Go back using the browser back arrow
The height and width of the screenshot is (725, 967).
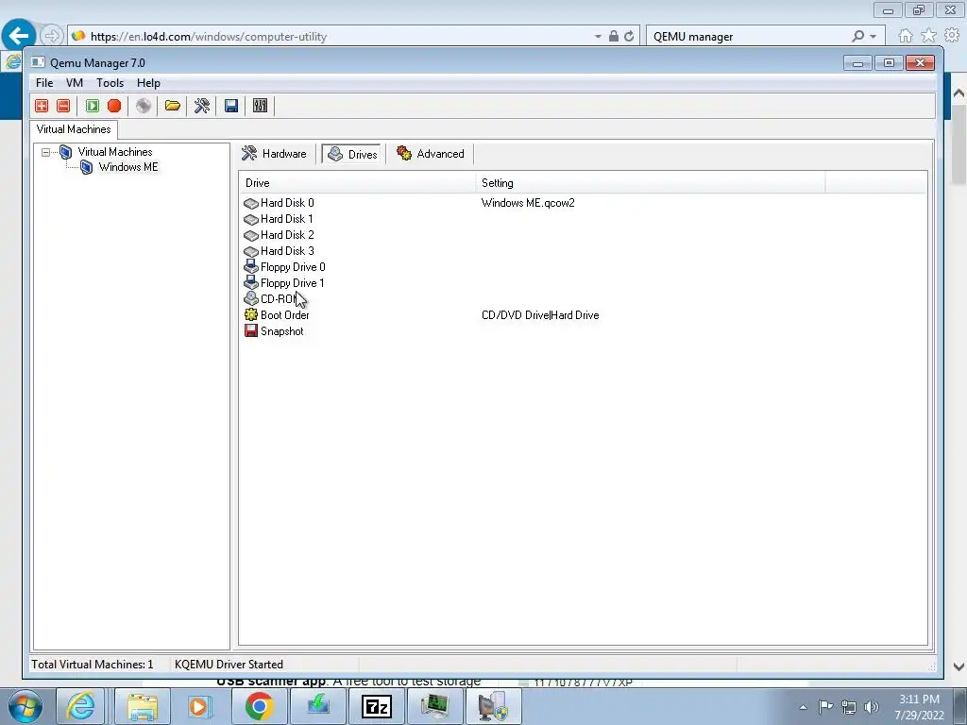click(19, 36)
